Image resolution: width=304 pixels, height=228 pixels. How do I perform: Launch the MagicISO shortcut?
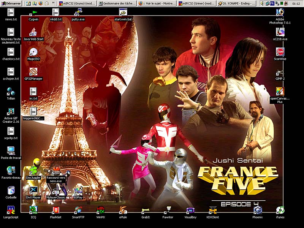pos(33,54)
